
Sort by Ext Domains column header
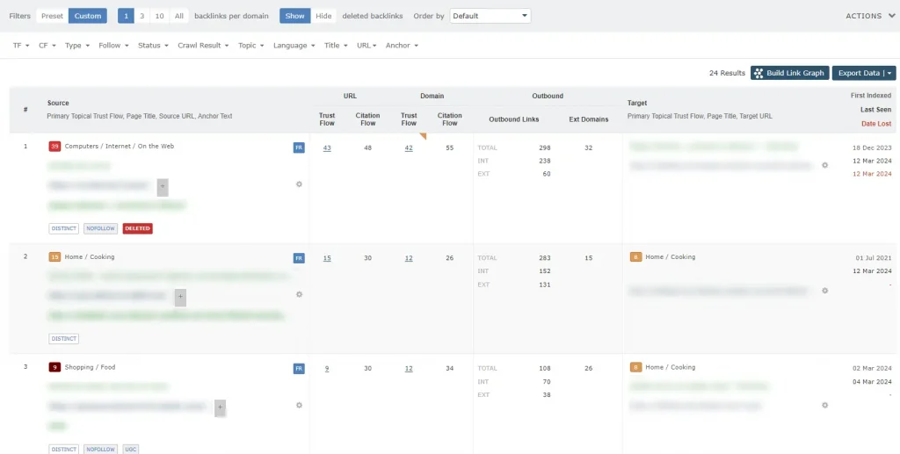(x=588, y=119)
